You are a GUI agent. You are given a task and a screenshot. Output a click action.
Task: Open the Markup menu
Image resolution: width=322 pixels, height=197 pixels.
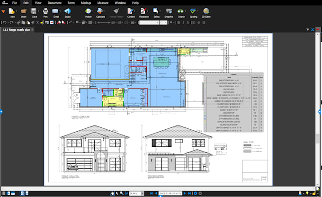click(x=86, y=3)
